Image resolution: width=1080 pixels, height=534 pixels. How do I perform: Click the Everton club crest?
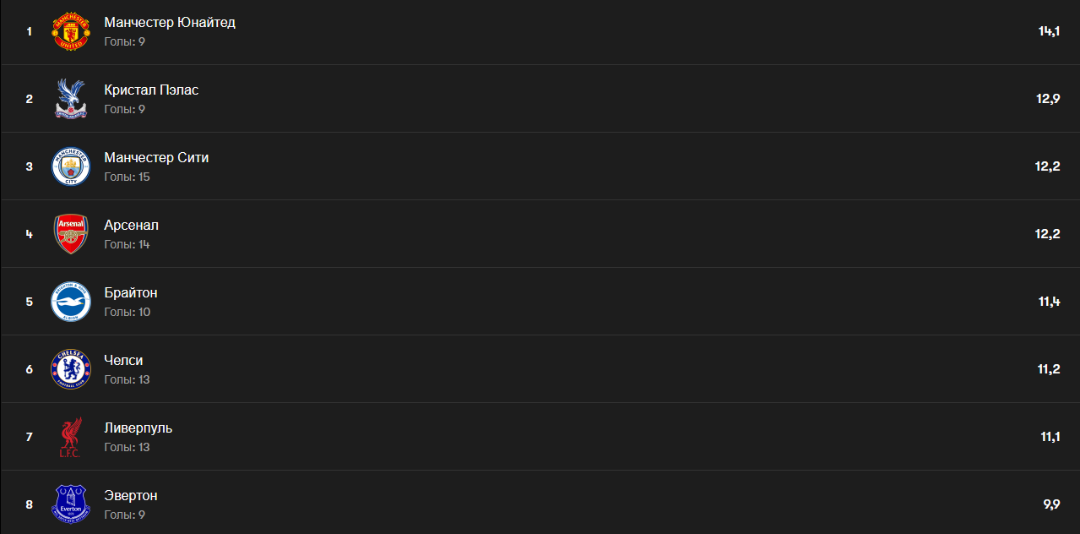pos(71,504)
